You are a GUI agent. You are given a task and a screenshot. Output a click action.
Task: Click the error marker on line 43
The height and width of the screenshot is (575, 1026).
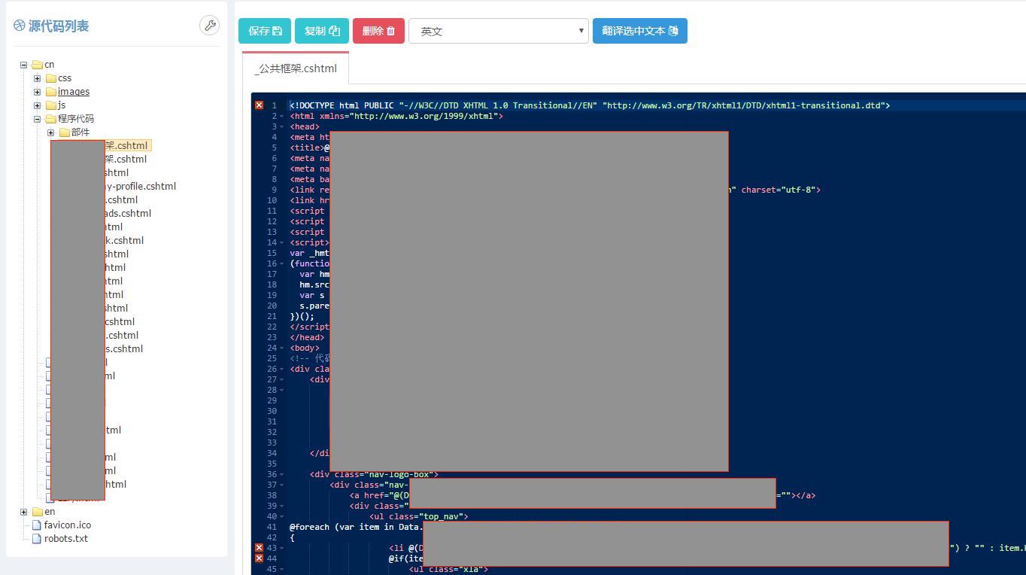[259, 548]
